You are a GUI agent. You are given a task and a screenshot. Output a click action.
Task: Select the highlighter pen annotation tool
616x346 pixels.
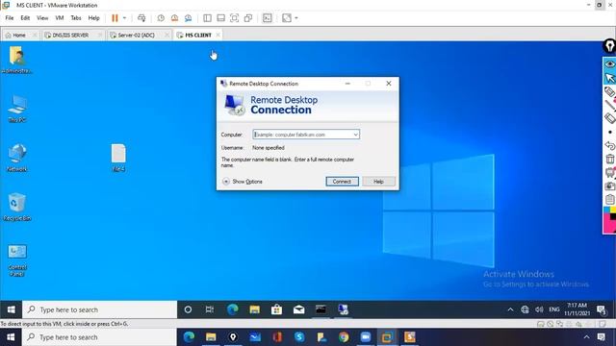[609, 91]
